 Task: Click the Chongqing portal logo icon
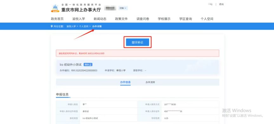55,8
